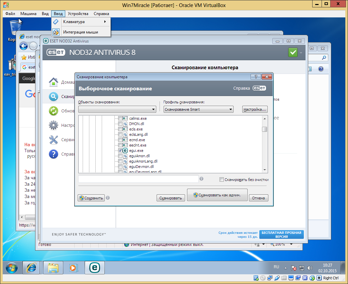The width and height of the screenshot is (348, 284).
Task: Click the Настройка... button
Action: coord(255,109)
